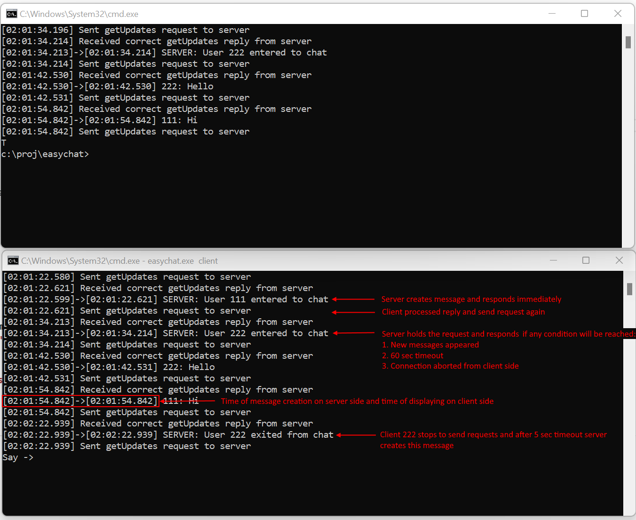Click the '222: Hello' line in top window
This screenshot has width=636, height=520.
click(x=108, y=87)
